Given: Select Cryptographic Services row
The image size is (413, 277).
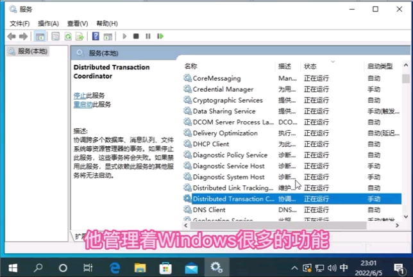Looking at the screenshot, I should coord(292,100).
